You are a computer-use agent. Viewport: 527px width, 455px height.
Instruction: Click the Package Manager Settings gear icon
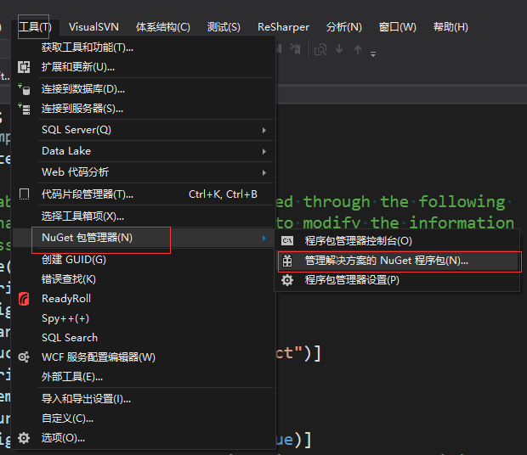coord(287,280)
